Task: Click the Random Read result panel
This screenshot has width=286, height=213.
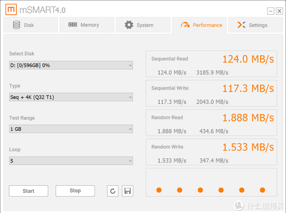Action: (211, 123)
